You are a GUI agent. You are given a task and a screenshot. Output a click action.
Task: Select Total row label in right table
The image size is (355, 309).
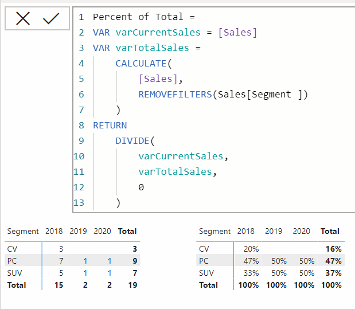click(208, 285)
